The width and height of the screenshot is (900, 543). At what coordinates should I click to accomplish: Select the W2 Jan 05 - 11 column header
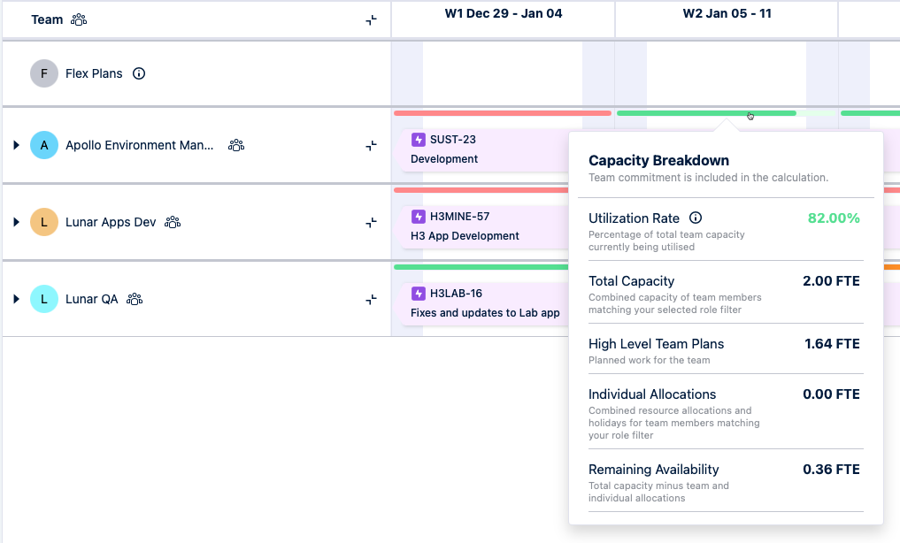(726, 13)
